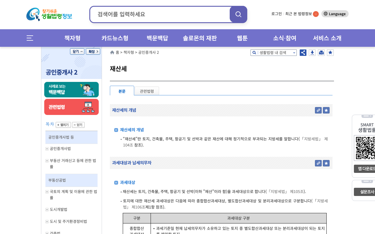This screenshot has width=375, height=234.
Task: Open the 책자형 menu
Action: (72, 38)
